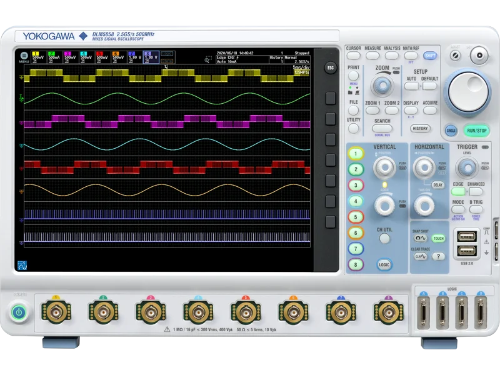
Task: Toggle the SHIFT key
Action: point(429,54)
